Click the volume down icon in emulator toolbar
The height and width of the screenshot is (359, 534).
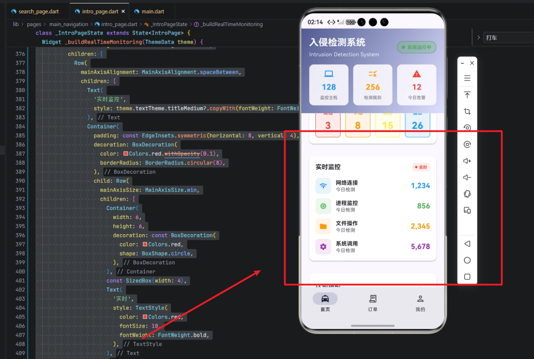pyautogui.click(x=467, y=177)
